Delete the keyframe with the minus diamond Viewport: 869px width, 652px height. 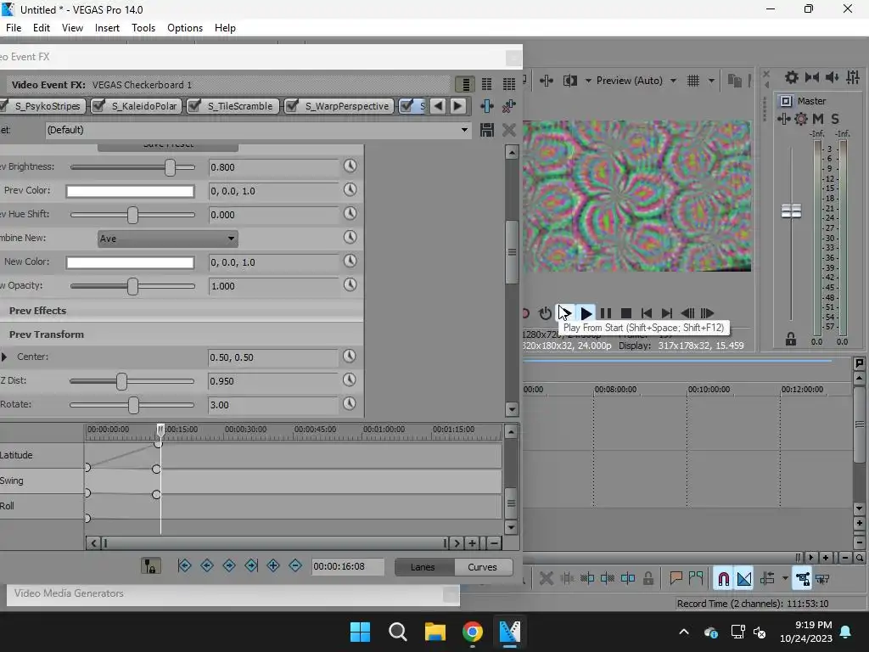pos(295,565)
